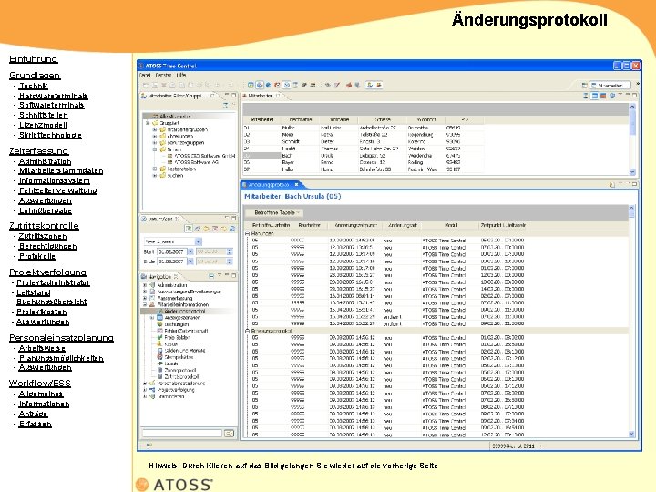Expand the Benutzergruppen folder node

tap(155, 143)
